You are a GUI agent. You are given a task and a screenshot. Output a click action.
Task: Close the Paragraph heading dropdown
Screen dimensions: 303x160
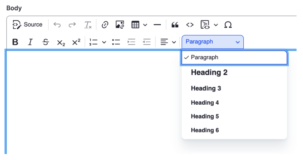213,42
